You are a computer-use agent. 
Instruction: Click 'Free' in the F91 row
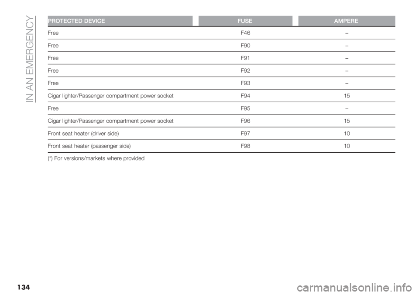(53, 58)
